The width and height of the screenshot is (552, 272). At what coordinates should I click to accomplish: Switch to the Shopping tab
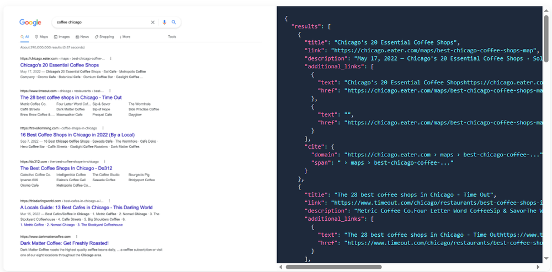tap(104, 37)
